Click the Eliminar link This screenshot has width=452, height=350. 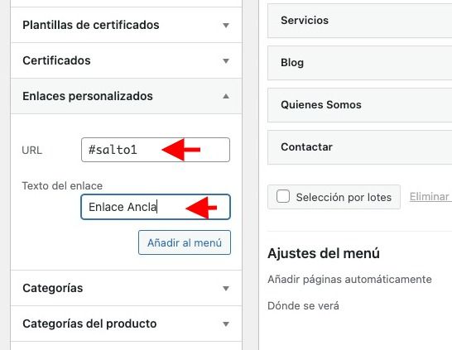click(430, 197)
